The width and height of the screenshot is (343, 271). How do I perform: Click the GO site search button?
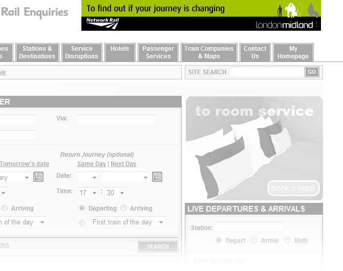(312, 72)
